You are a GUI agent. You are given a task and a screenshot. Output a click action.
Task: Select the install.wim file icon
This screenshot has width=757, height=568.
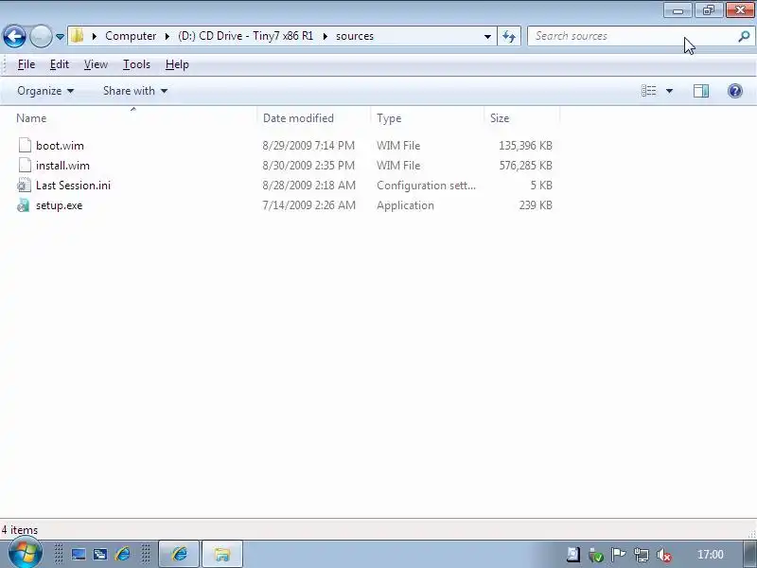point(25,165)
